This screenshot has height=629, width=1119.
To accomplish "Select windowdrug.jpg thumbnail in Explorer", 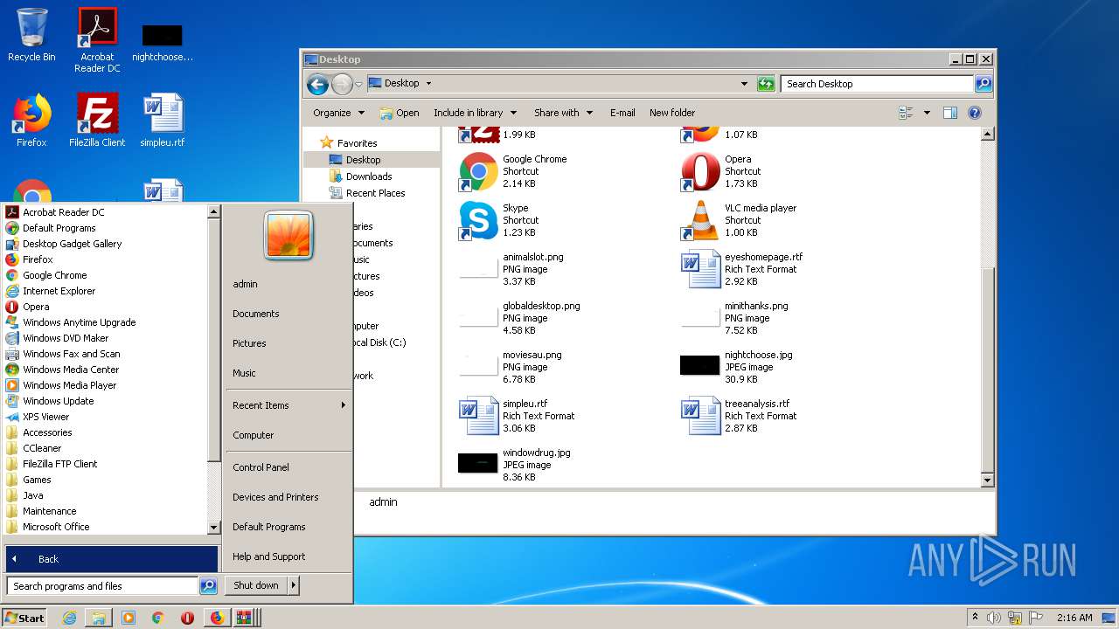I will 478,463.
